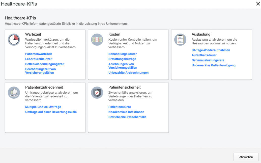The width and height of the screenshot is (261, 163).
Task: Open Bearbeitungszeit von Versicherungsfällen link
Action: [x=40, y=71]
